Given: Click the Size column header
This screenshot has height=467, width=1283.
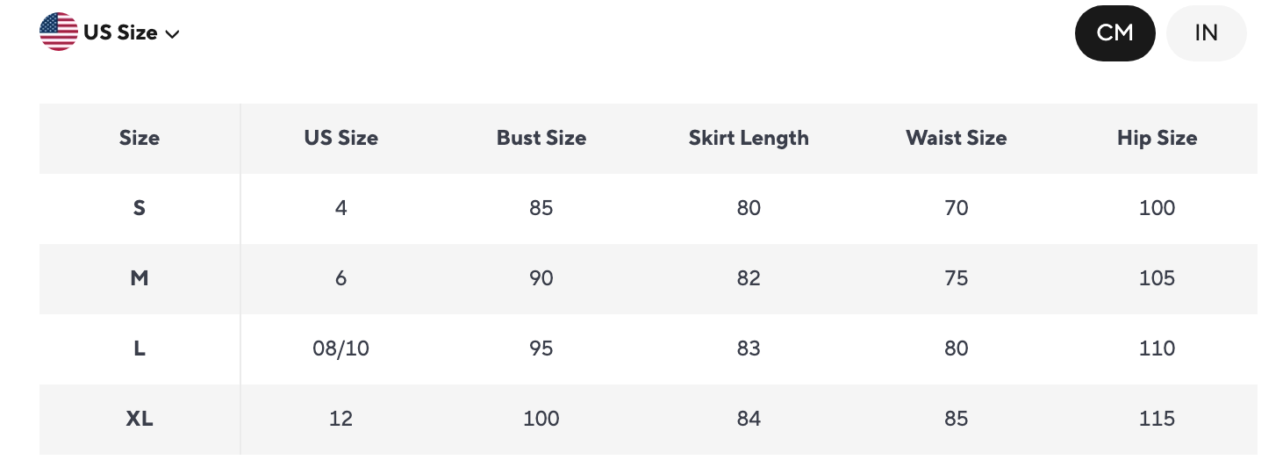Looking at the screenshot, I should tap(140, 138).
